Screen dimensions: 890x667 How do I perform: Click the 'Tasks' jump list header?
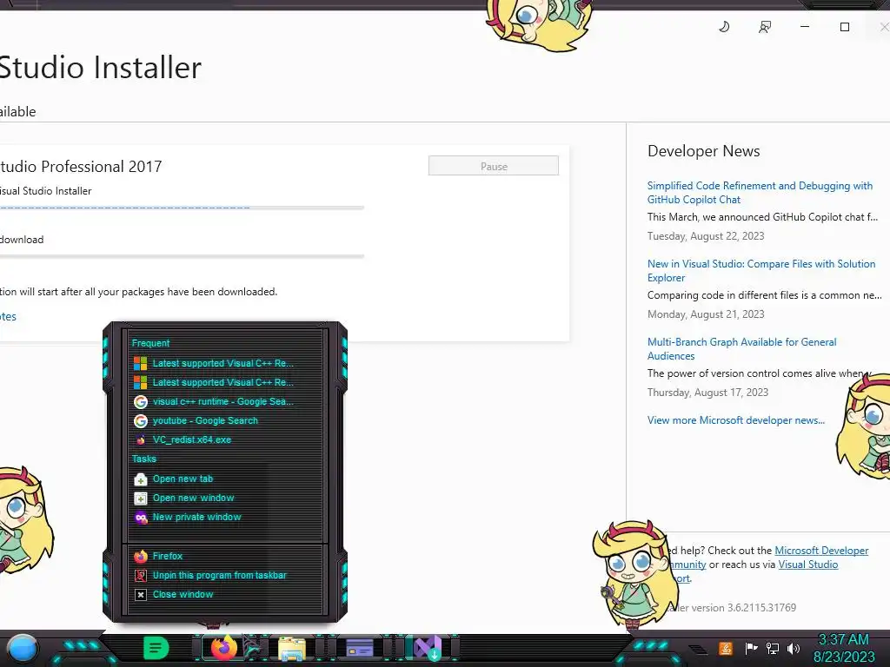143,459
